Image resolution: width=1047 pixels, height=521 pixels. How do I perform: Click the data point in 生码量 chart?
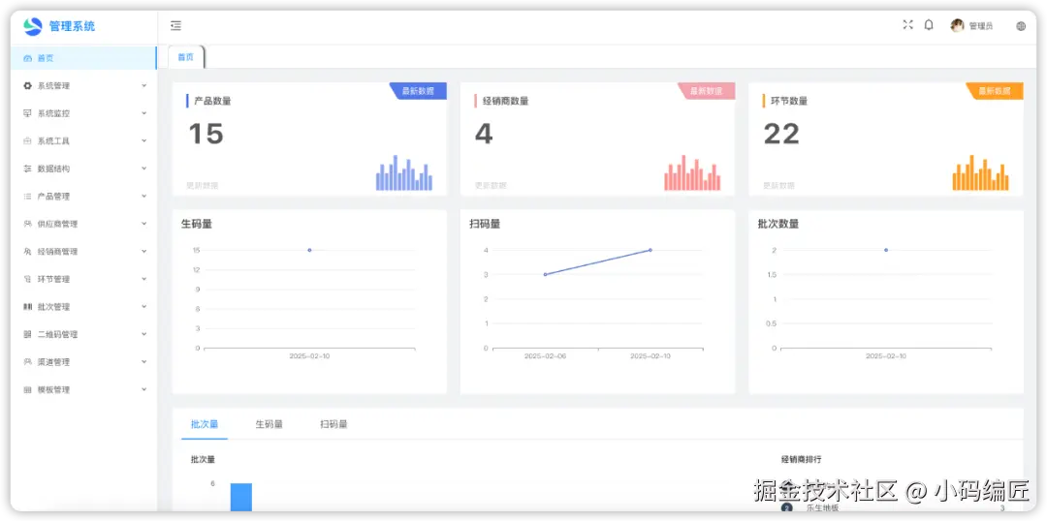pos(309,250)
